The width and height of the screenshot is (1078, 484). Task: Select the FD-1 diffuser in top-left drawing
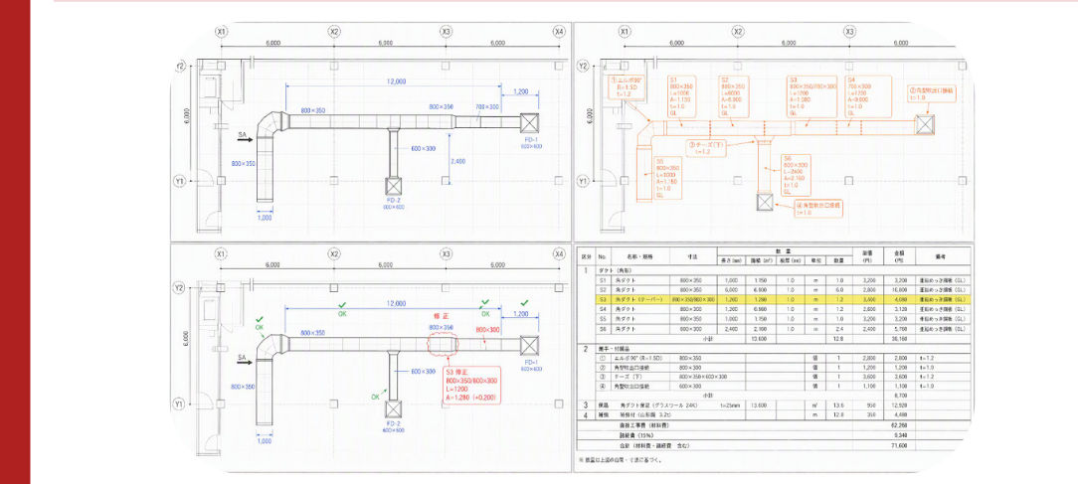pos(529,123)
